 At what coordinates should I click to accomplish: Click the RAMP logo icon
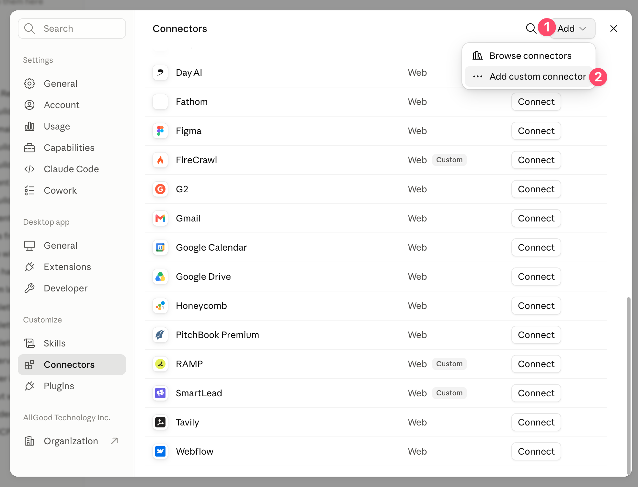(160, 364)
